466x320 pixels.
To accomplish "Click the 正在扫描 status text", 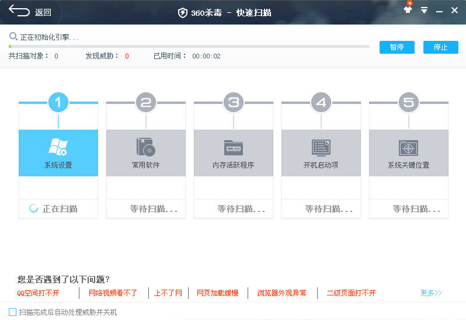I will [60, 209].
